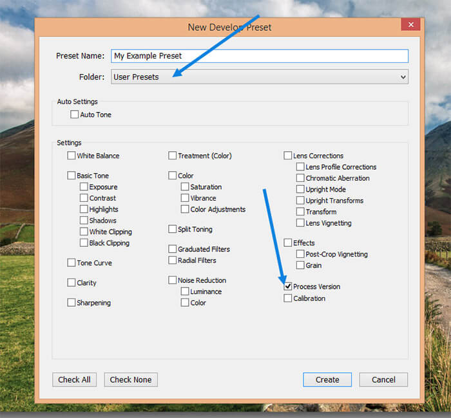Enable the Upright Mode checkbox
This screenshot has width=451, height=418.
[300, 189]
